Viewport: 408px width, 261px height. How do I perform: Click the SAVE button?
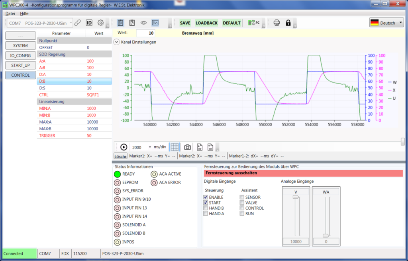185,23
